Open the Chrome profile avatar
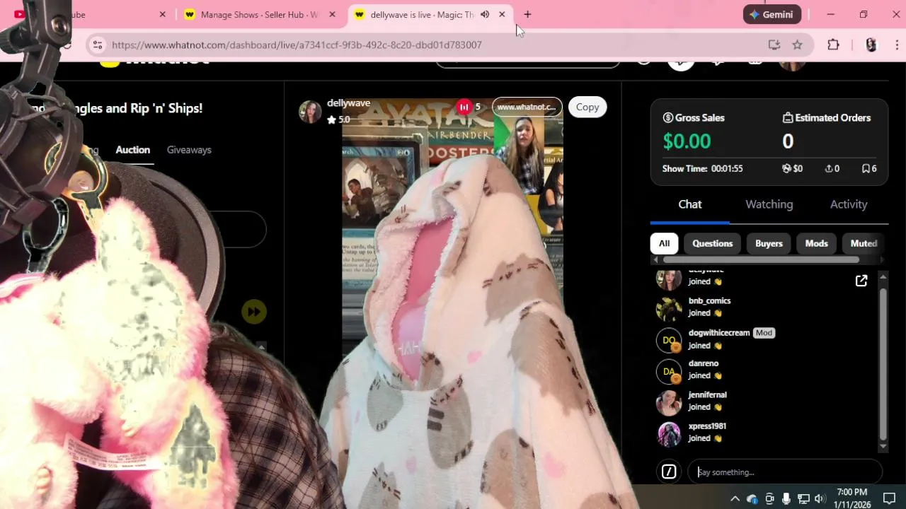Viewport: 906px width, 509px height. click(871, 45)
